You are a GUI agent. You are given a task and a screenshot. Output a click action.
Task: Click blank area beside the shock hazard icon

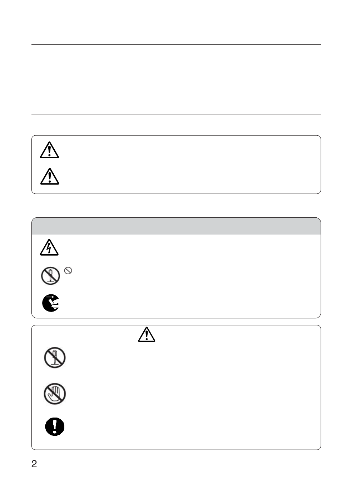pyautogui.click(x=189, y=248)
